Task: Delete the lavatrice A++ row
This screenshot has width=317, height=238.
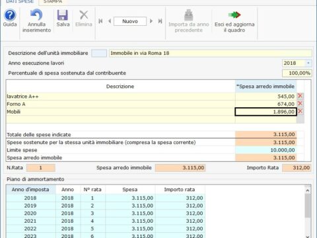Action: tap(300, 96)
